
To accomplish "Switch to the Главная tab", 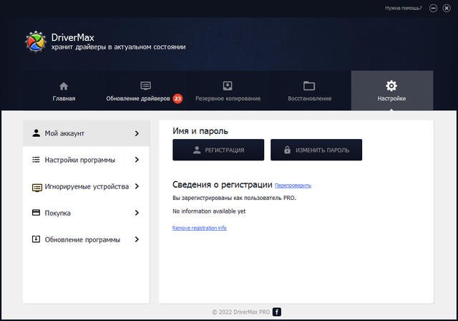I will pos(64,91).
